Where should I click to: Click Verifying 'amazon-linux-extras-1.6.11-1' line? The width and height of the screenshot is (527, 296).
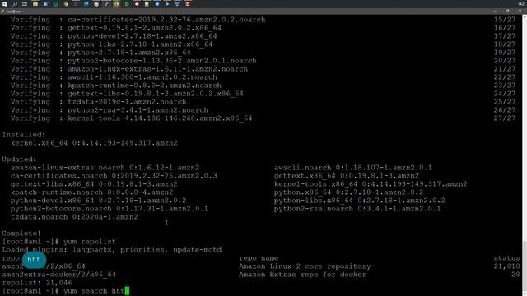[129, 69]
